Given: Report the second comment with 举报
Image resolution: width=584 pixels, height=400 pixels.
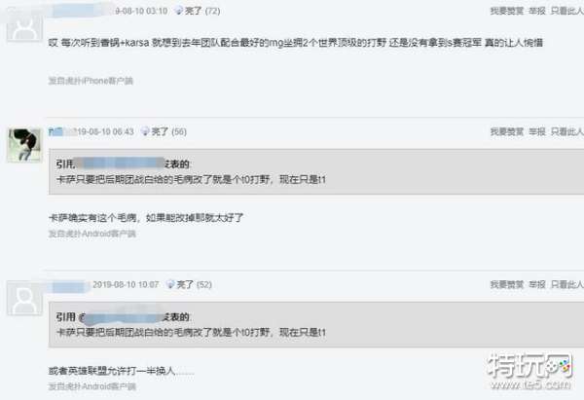Looking at the screenshot, I should coord(537,131).
